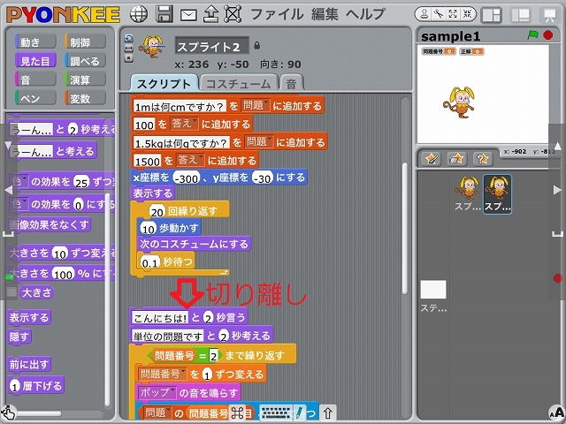
Task: Choose new sprite from file icon
Action: [x=457, y=159]
